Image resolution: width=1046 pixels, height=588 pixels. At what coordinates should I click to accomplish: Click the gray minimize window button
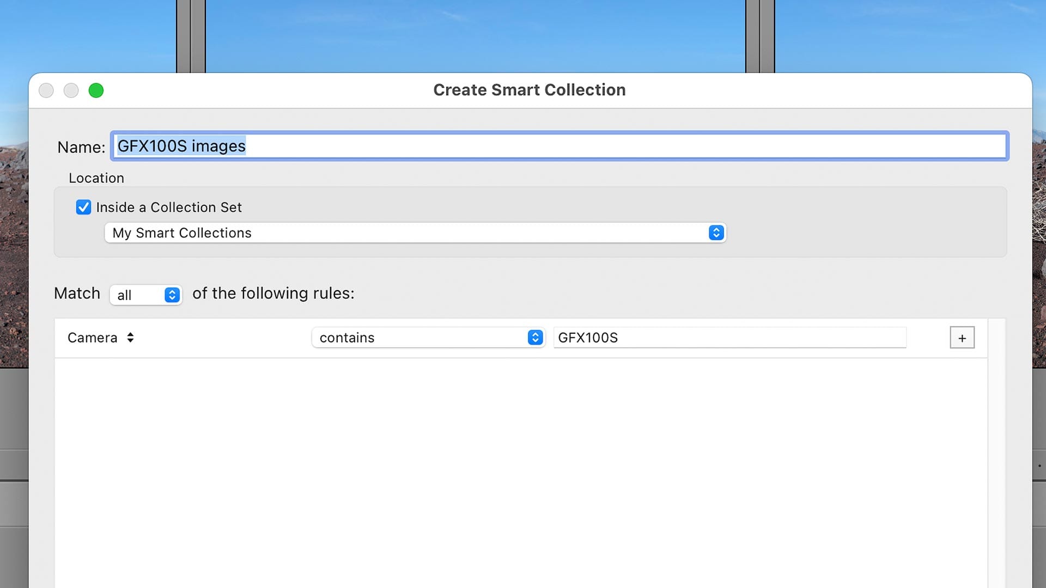(x=71, y=90)
